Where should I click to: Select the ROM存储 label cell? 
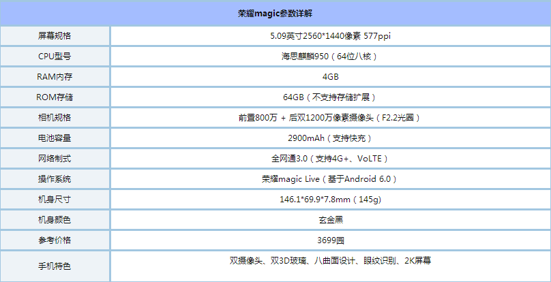[x=55, y=97]
